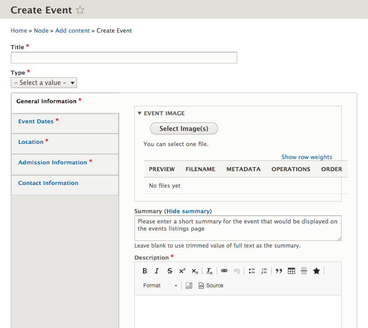Switch to the Event Dates tab
The height and width of the screenshot is (328, 368).
36,122
